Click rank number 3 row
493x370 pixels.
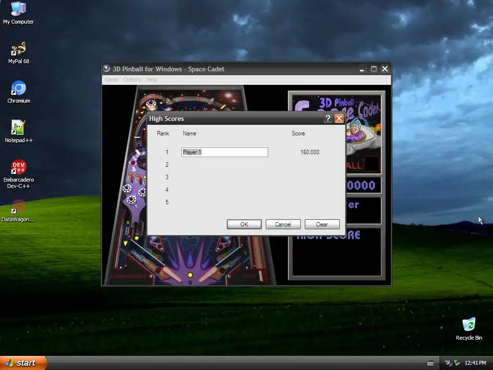pyautogui.click(x=167, y=177)
